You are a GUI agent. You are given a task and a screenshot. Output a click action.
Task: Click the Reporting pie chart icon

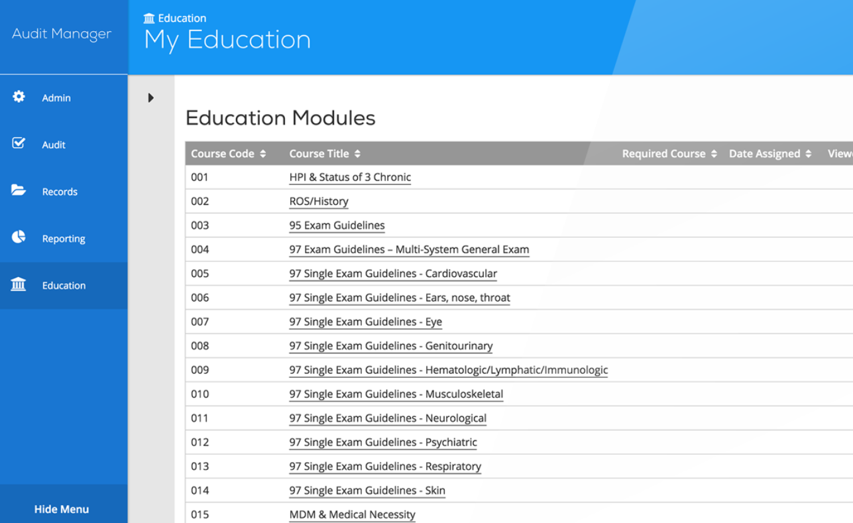click(19, 237)
